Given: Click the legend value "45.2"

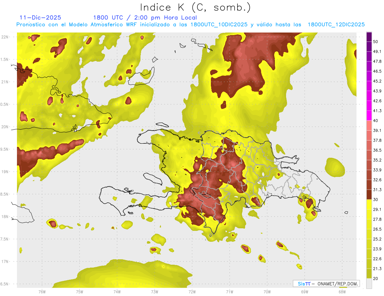Looking at the screenshot, I should (377, 81).
